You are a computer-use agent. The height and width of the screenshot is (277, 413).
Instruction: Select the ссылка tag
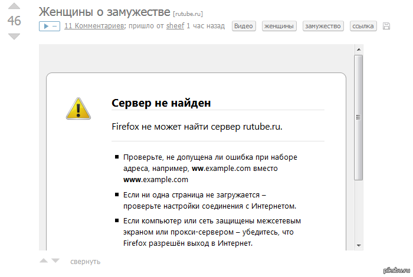[363, 26]
